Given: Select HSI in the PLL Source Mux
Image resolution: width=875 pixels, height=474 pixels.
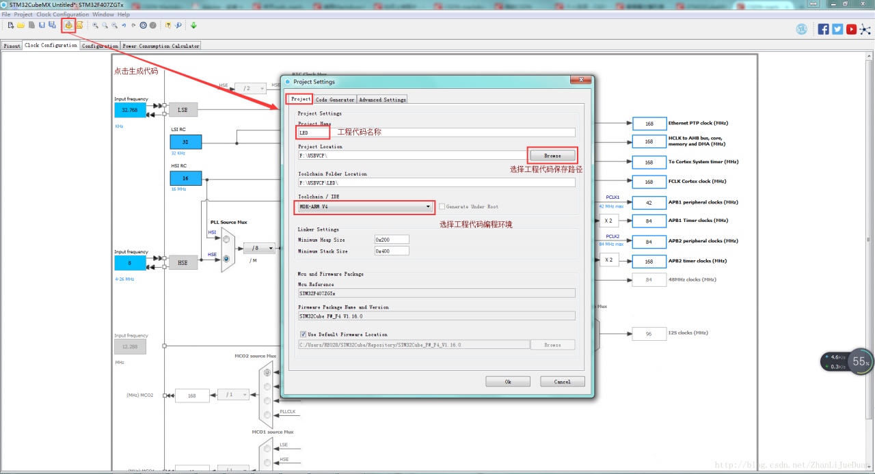Looking at the screenshot, I should (x=226, y=240).
